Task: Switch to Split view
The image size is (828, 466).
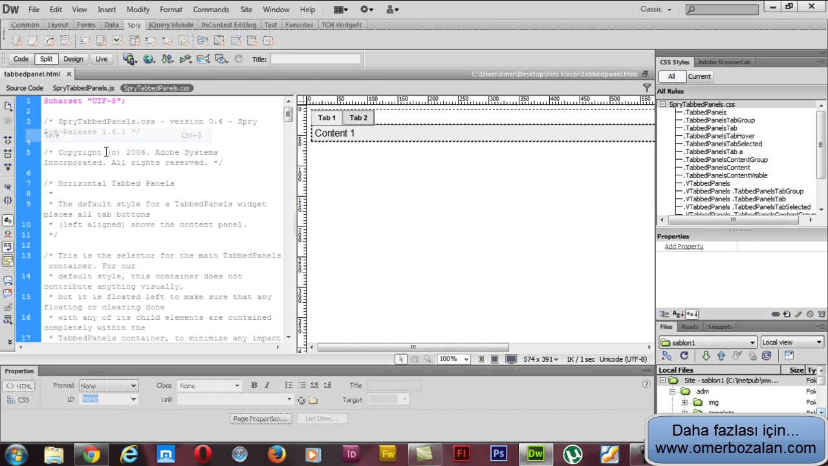Action: [x=46, y=59]
